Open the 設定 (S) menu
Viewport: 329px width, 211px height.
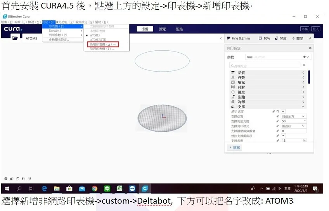tap(48, 22)
